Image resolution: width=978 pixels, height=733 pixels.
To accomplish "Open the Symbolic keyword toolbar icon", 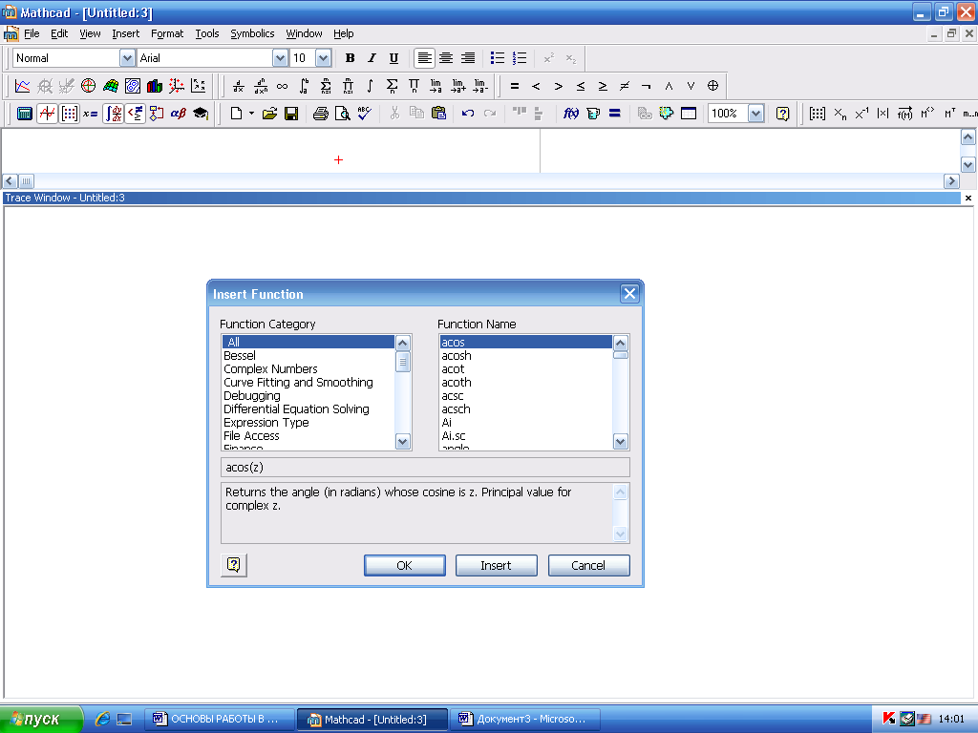I will click(x=201, y=114).
